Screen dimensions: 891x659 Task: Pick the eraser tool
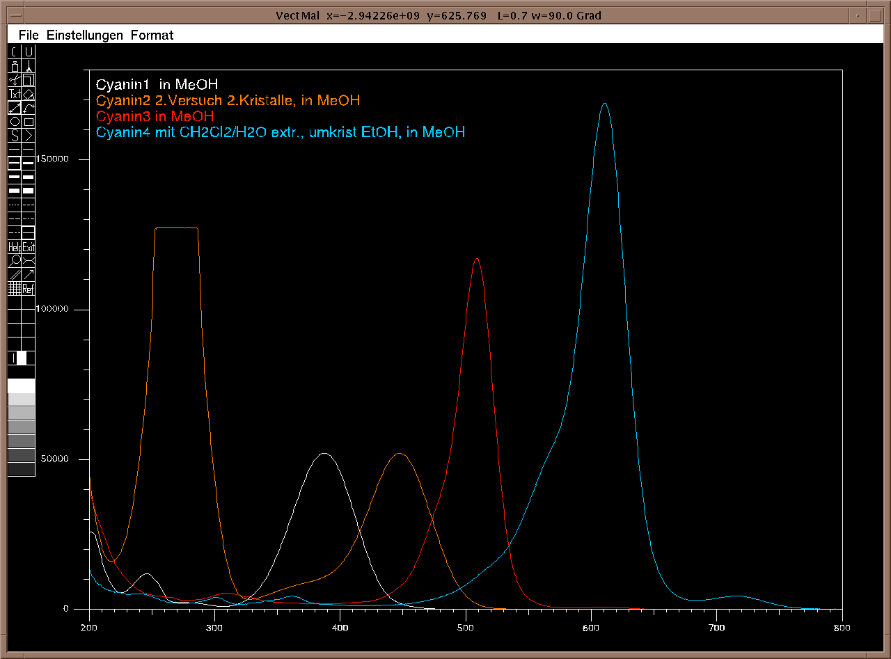click(29, 94)
